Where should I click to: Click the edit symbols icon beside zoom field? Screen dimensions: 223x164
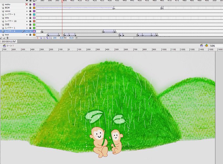(206, 45)
